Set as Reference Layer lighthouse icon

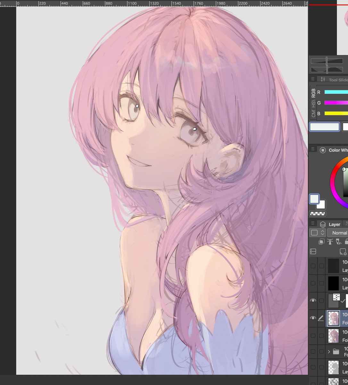coord(330,242)
